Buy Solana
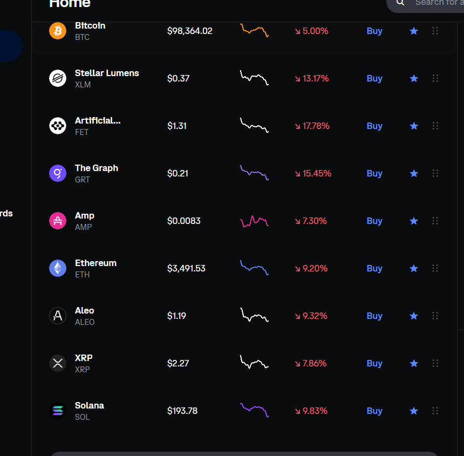Viewport: 464px width, 456px height. 374,411
